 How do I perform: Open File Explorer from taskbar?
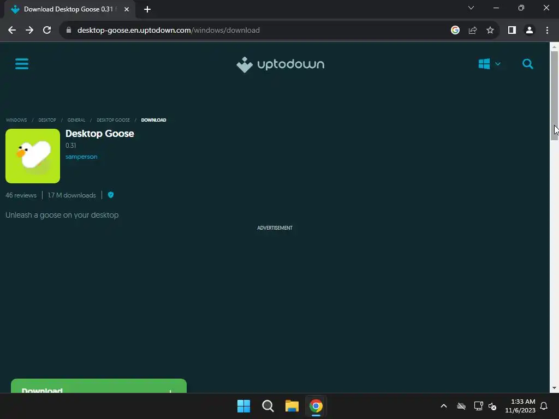(292, 406)
